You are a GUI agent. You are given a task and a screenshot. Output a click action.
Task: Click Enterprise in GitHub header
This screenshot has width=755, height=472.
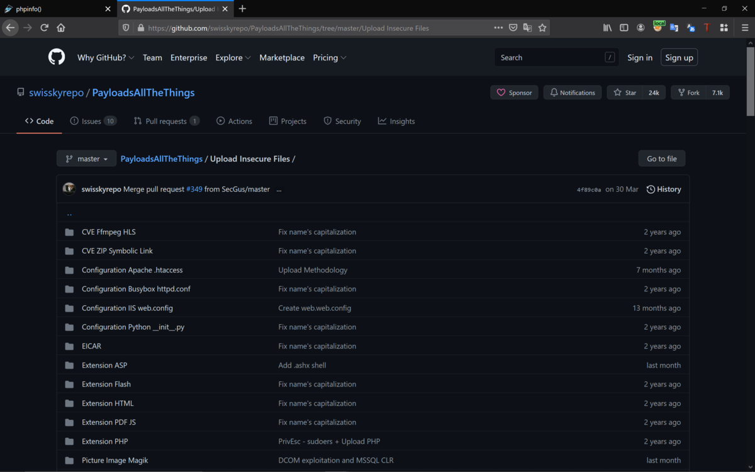[189, 57]
